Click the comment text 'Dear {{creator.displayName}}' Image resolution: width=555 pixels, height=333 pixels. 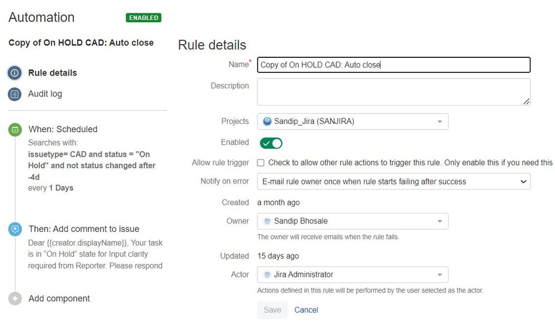click(x=78, y=243)
